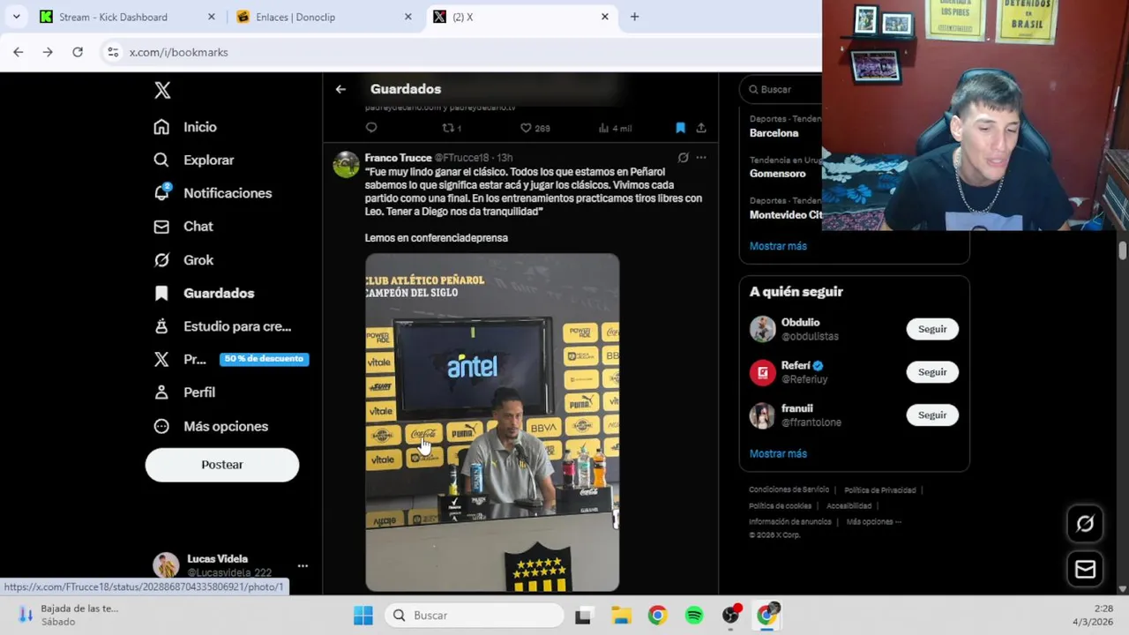Open Franco Trucce avatar
1129x635 pixels.
pyautogui.click(x=346, y=165)
